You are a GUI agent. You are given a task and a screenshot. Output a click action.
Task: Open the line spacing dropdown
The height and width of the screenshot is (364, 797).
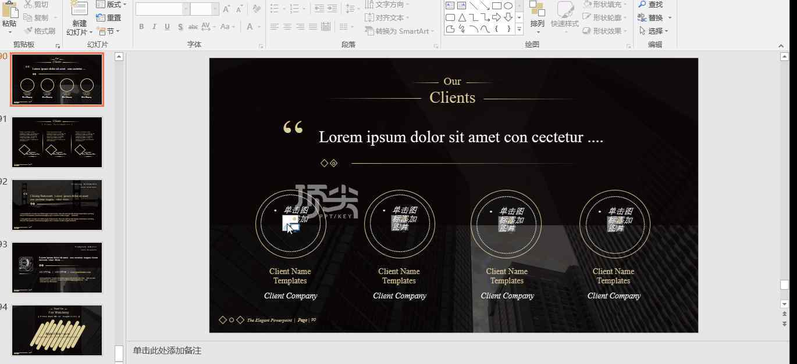click(353, 9)
